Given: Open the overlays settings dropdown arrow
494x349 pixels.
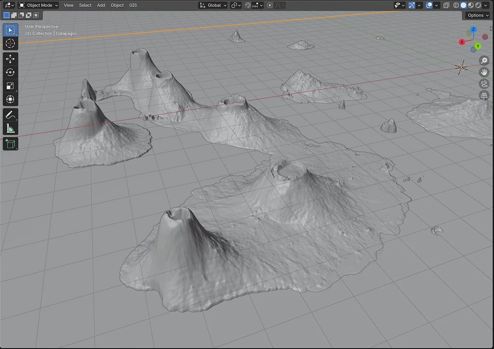Looking at the screenshot, I should pos(436,5).
